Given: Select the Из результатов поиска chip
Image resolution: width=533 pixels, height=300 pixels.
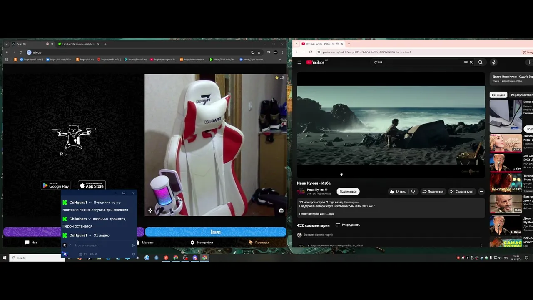Looking at the screenshot, I should pyautogui.click(x=521, y=95).
